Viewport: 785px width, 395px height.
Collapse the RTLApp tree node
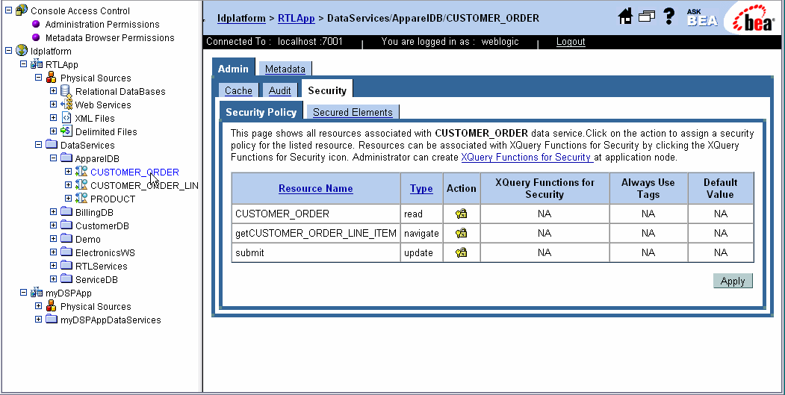(23, 64)
